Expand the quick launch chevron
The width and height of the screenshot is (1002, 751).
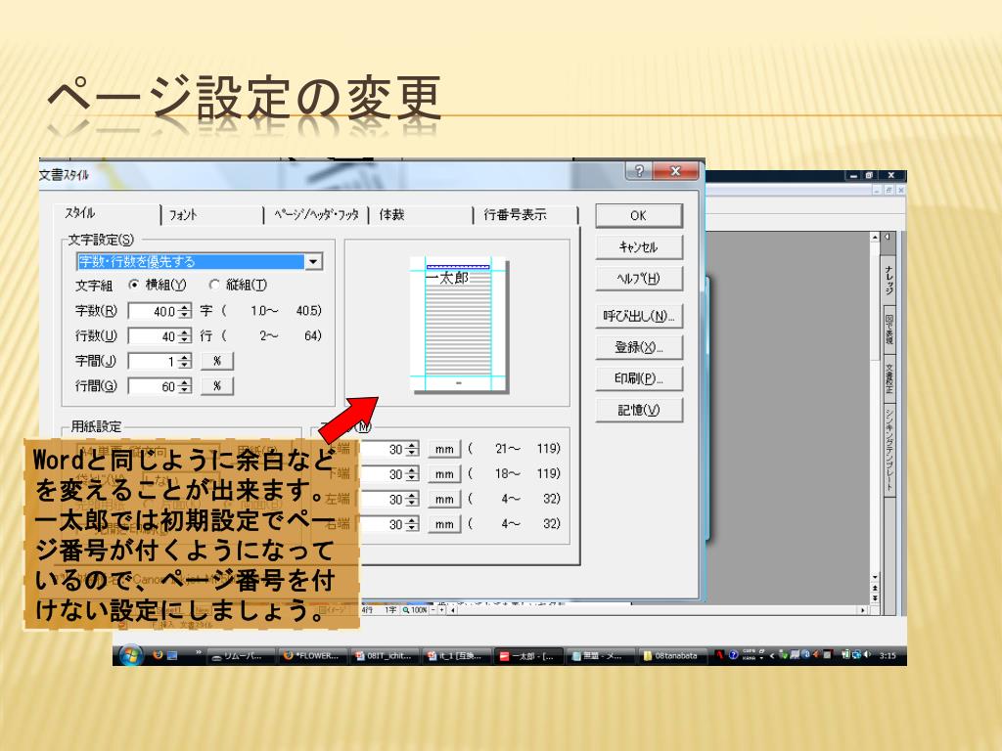point(199,652)
